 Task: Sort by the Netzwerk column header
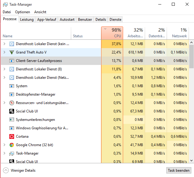[x=178, y=33]
